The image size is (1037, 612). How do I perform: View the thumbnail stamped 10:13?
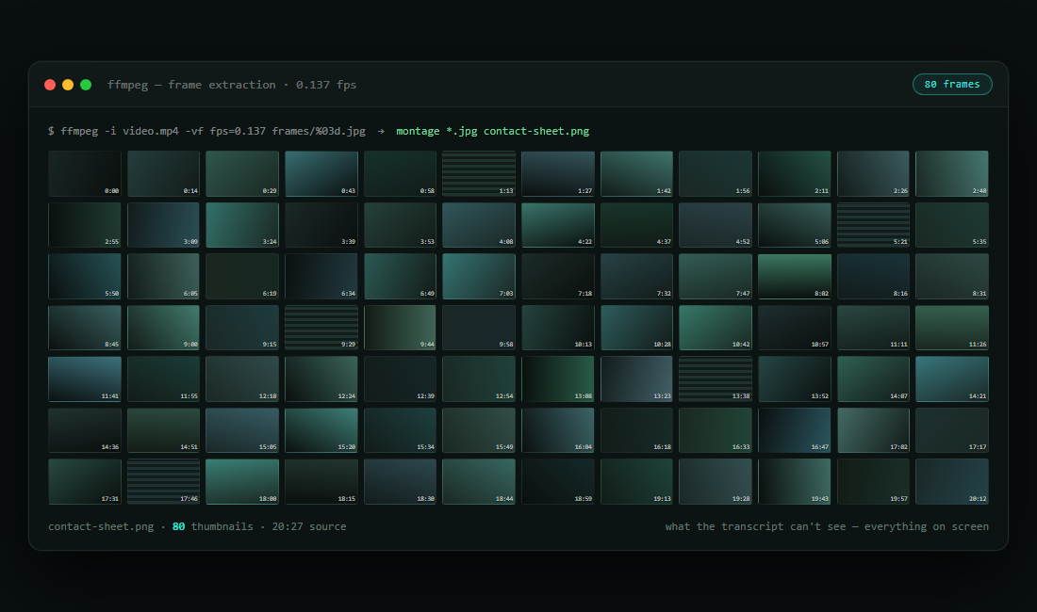[x=558, y=328]
